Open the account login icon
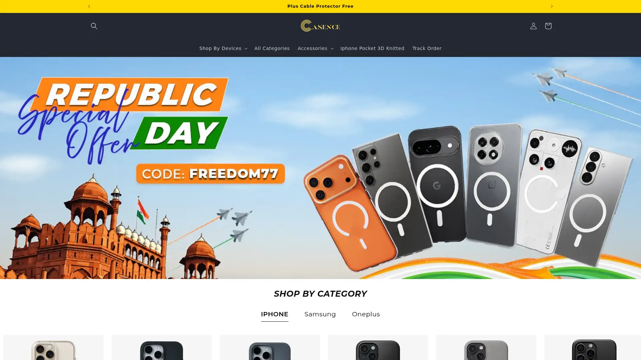This screenshot has width=641, height=360. point(533,26)
